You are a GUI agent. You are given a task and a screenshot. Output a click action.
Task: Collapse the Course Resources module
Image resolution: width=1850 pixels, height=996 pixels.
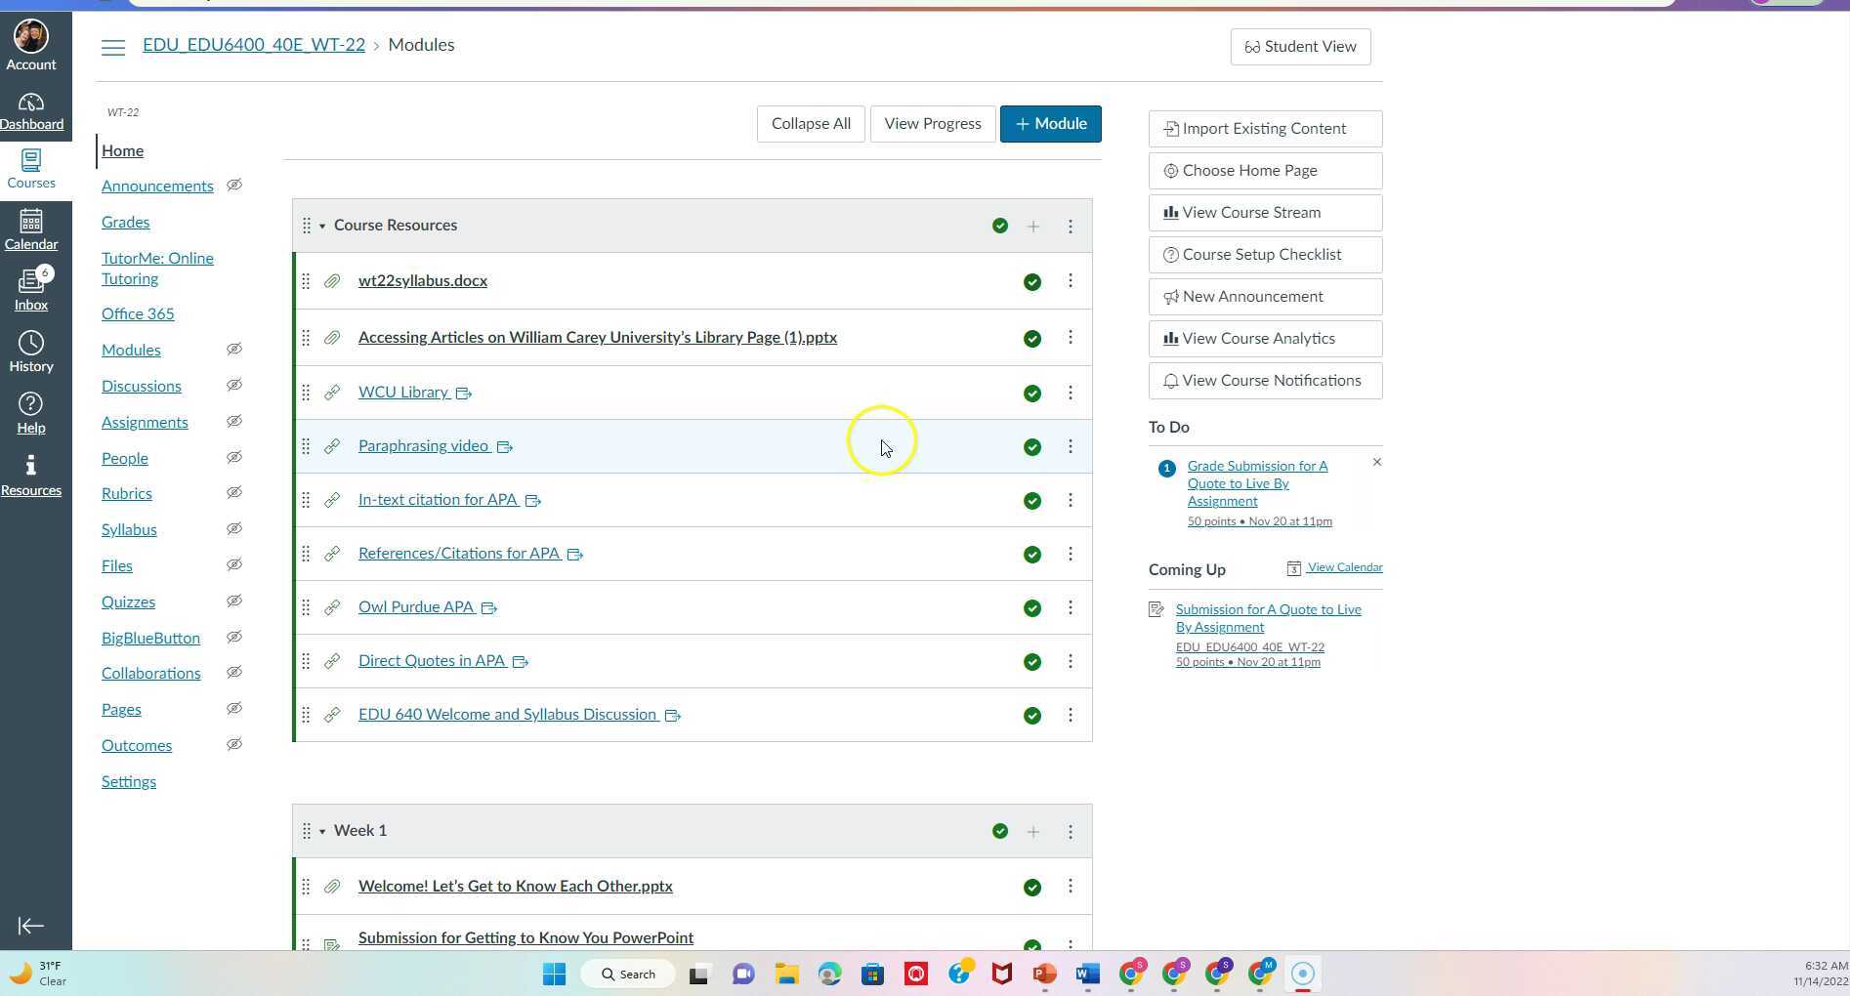tap(322, 227)
